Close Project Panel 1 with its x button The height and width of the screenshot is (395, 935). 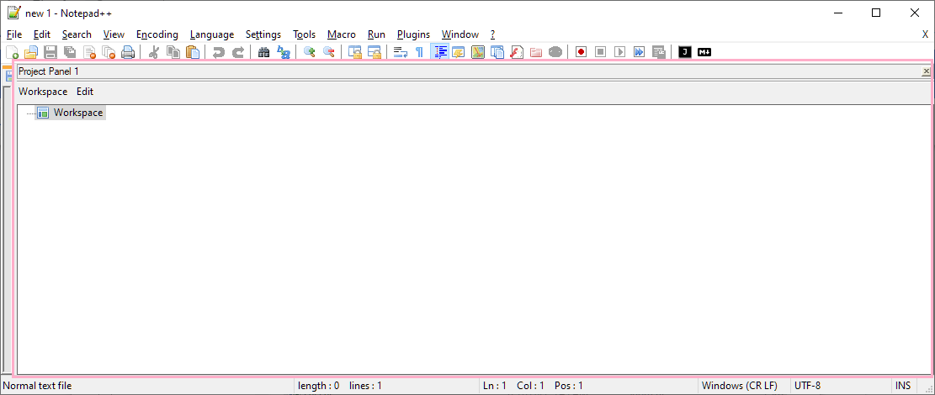[x=926, y=71]
